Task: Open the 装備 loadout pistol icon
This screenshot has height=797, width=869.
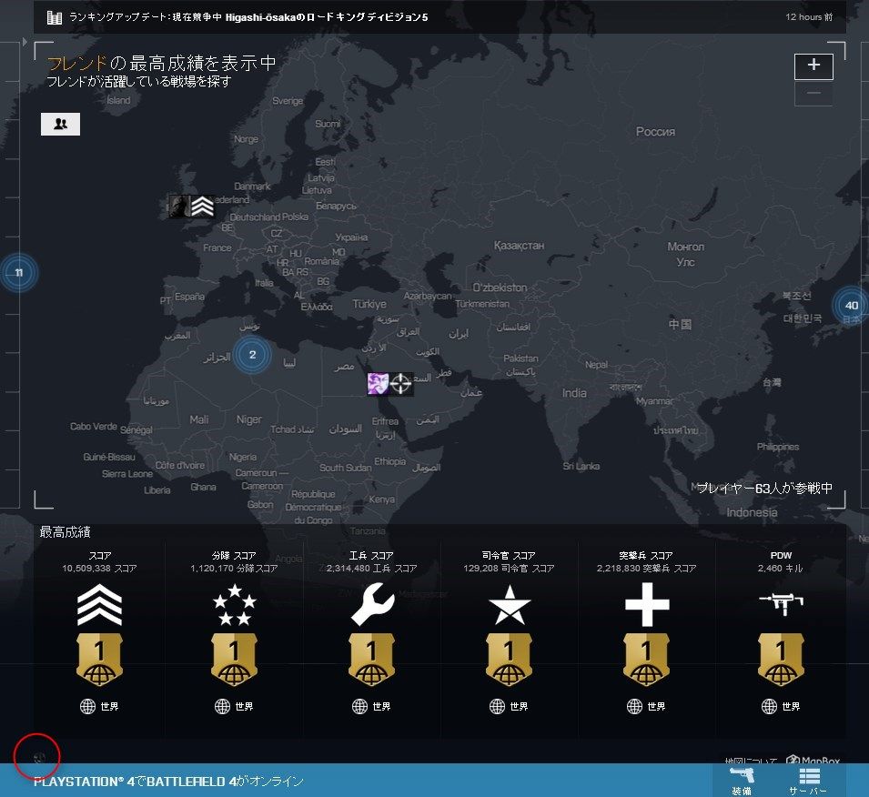Action: [x=742, y=781]
